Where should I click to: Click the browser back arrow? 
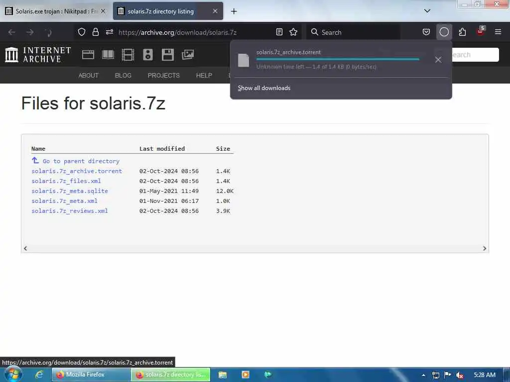(x=12, y=32)
